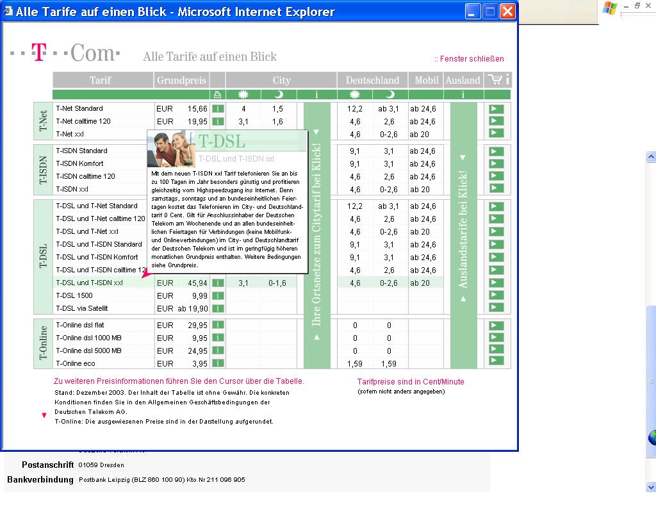Image resolution: width=656 pixels, height=512 pixels.
Task: Click green arrow for T-ISDN Standard row
Action: [x=496, y=151]
